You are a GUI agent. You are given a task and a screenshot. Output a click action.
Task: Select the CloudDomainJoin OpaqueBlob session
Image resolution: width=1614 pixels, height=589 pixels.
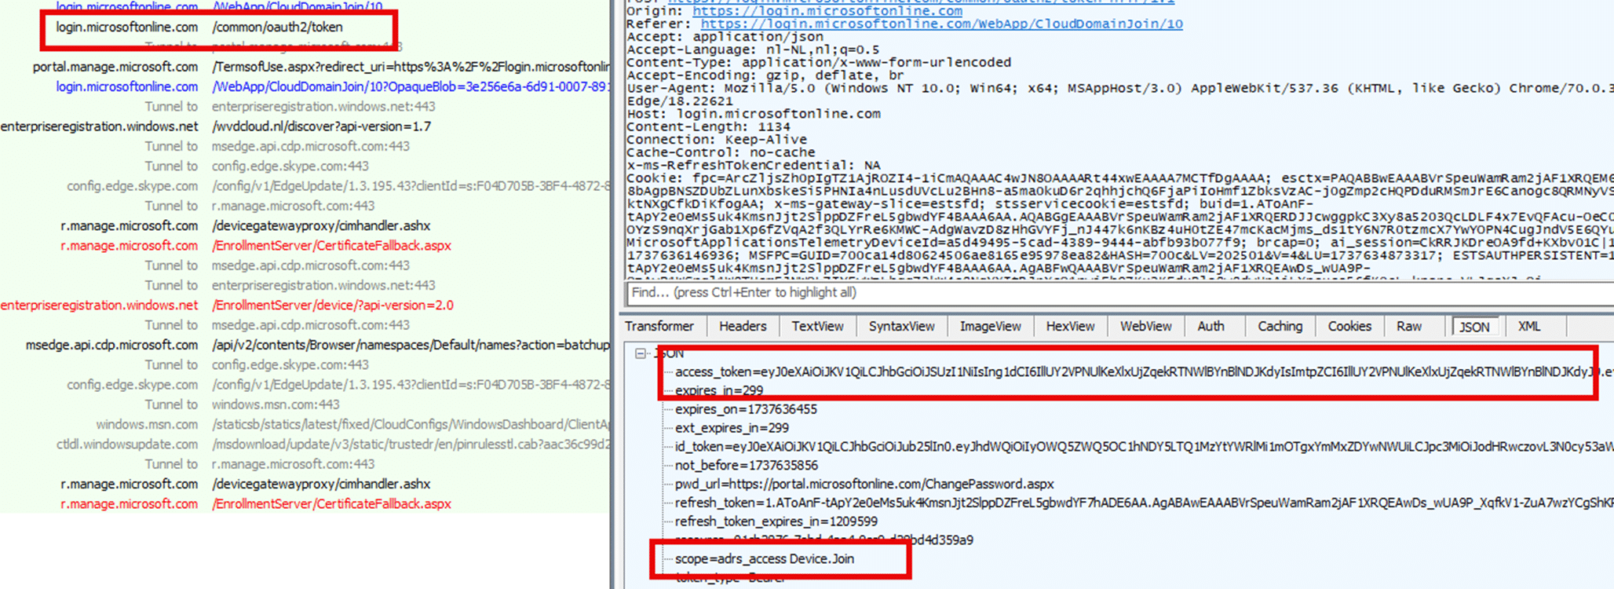coord(305,86)
